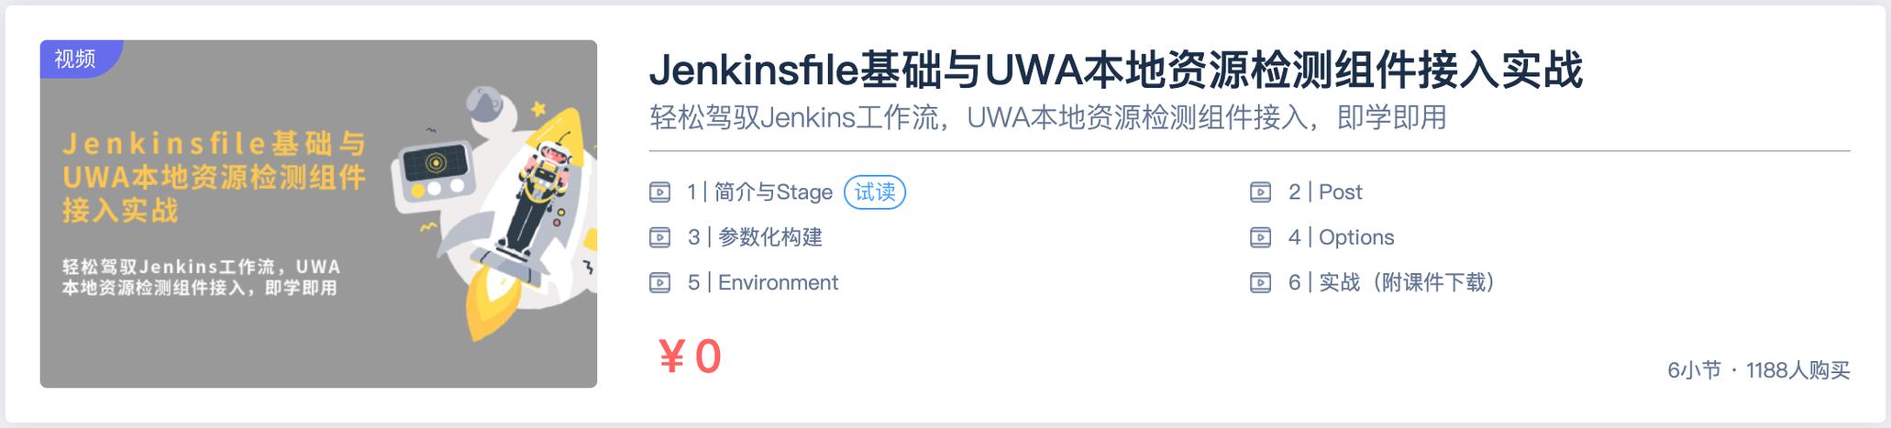The height and width of the screenshot is (428, 1891).
Task: Open lesson 4 | Options
Action: [x=1341, y=237]
